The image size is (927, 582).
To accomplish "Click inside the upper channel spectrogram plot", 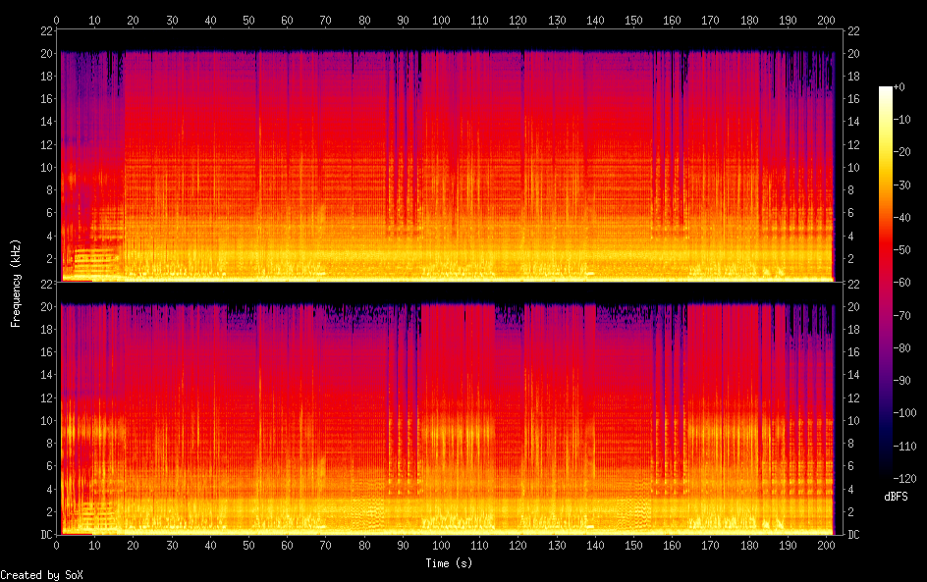I will (x=450, y=156).
